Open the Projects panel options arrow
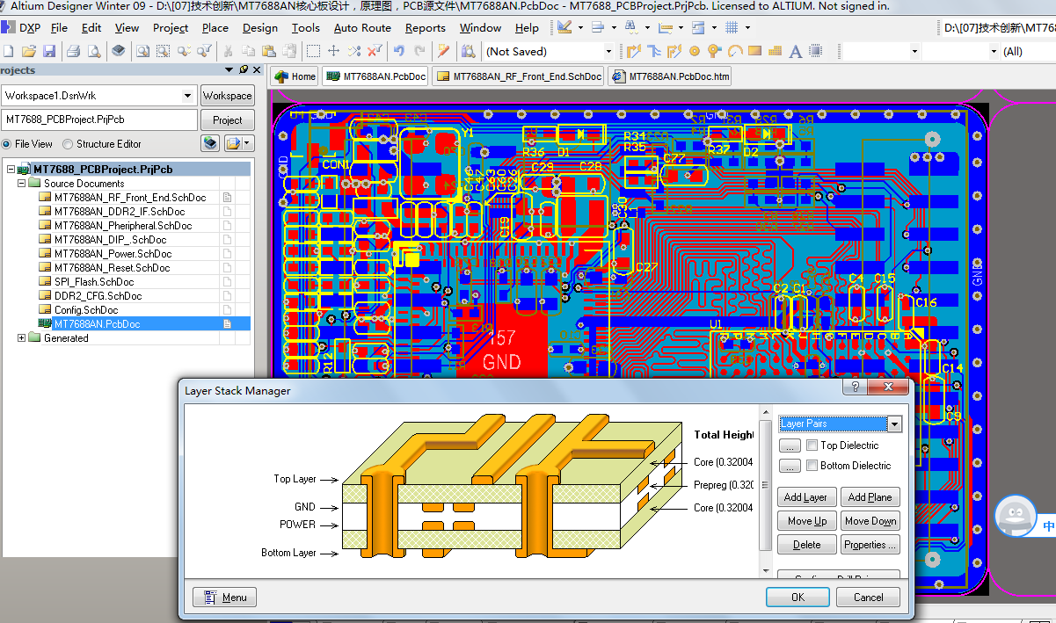The image size is (1056, 623). [x=230, y=69]
